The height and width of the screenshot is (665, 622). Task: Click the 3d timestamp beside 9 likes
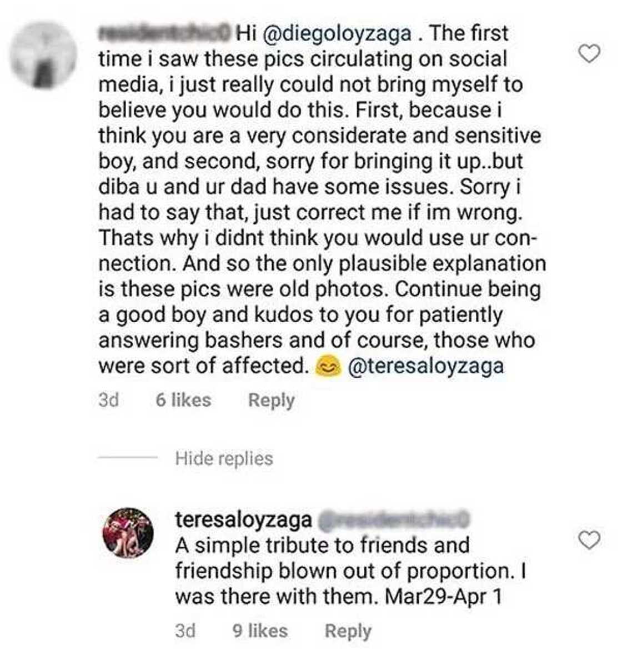(x=185, y=631)
